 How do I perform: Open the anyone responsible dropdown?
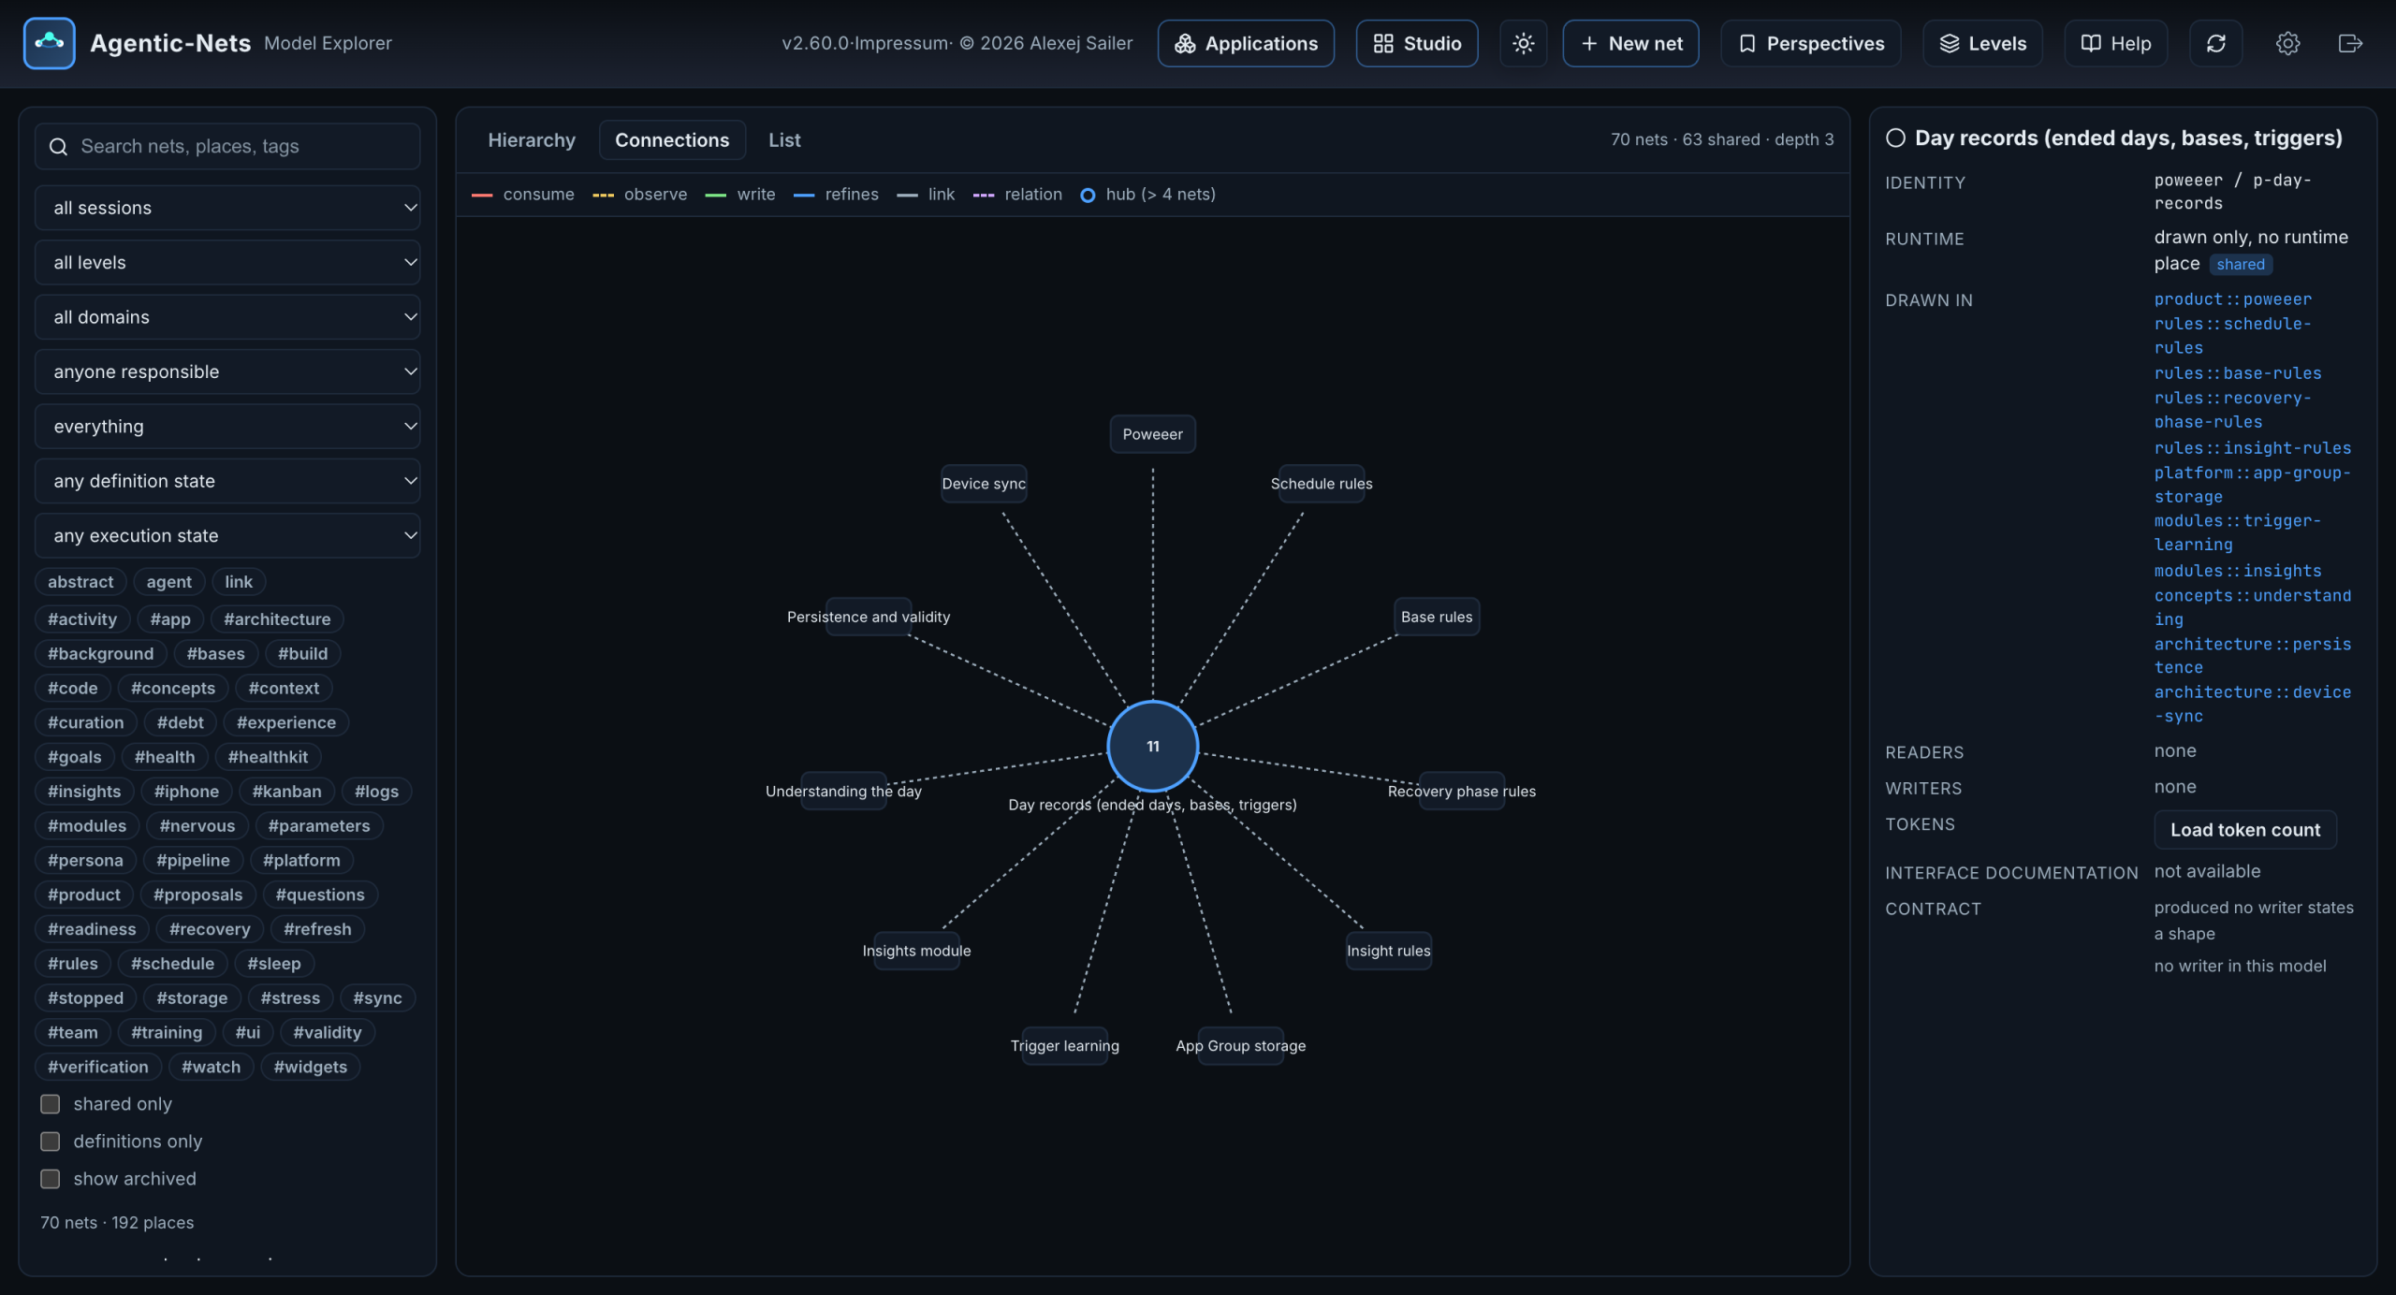coord(227,371)
